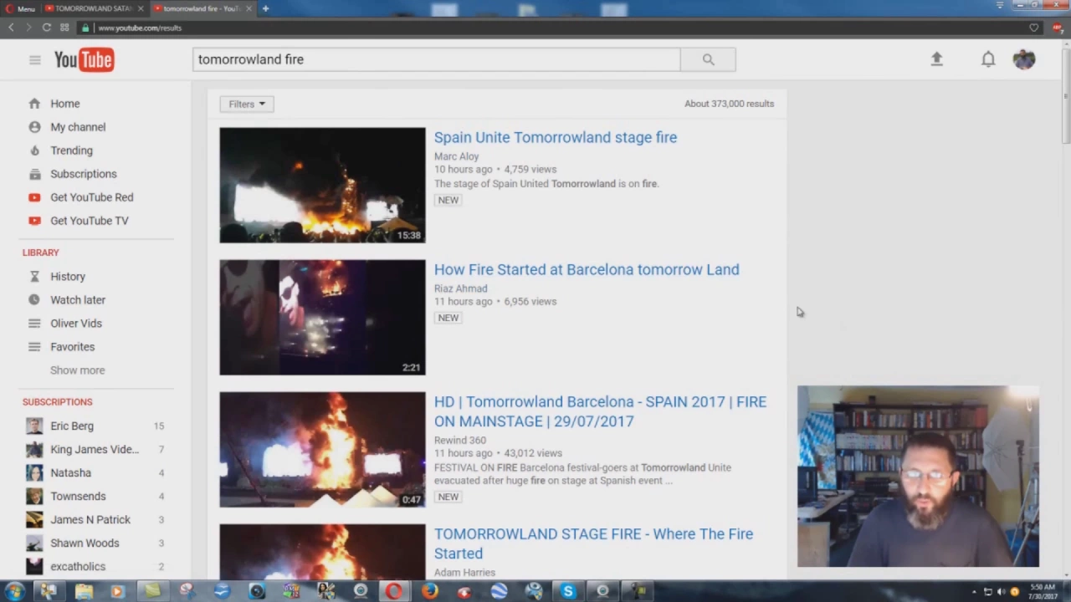Click the search box with tomorrowland fire
This screenshot has height=602, width=1071.
[436, 59]
